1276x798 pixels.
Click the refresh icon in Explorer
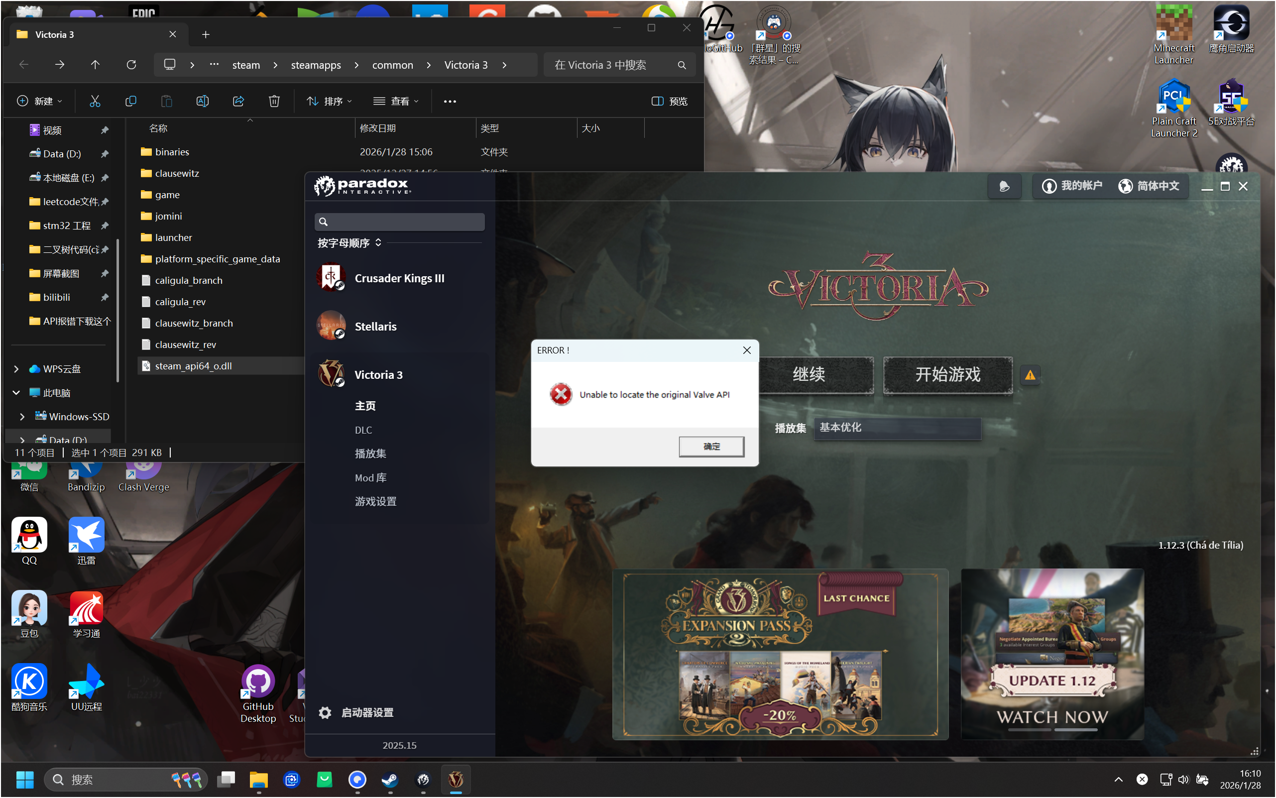point(131,65)
